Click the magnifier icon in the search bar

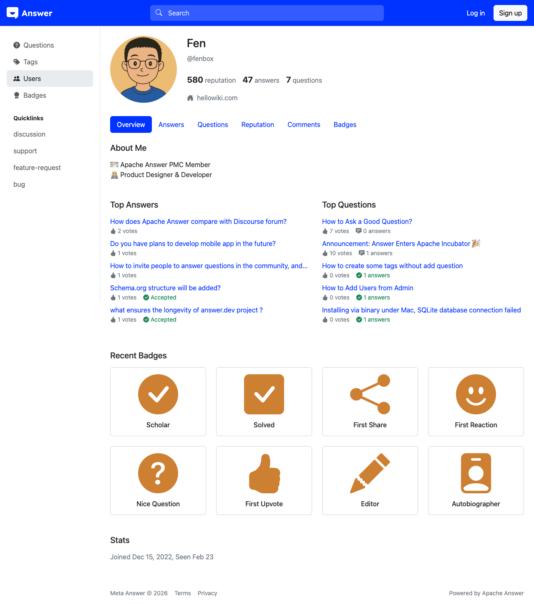point(159,13)
